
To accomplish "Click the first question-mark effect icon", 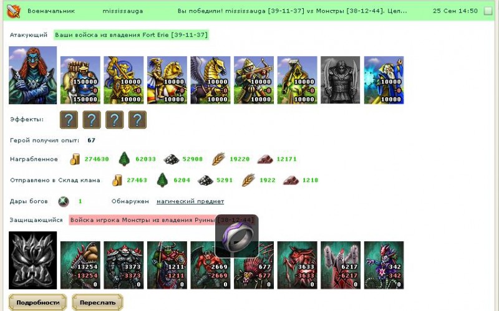I will (69, 120).
